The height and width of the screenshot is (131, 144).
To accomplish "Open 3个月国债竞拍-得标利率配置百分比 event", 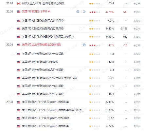I will [52, 110].
